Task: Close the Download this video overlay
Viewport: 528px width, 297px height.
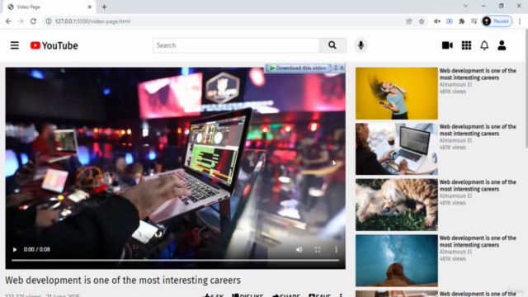Action: (x=342, y=68)
